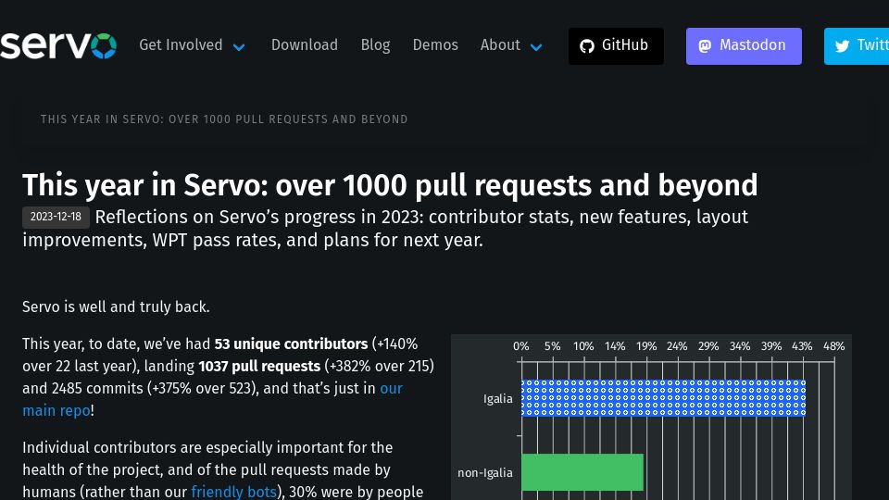Expand the About chevron arrow
The height and width of the screenshot is (500, 889).
(x=536, y=47)
